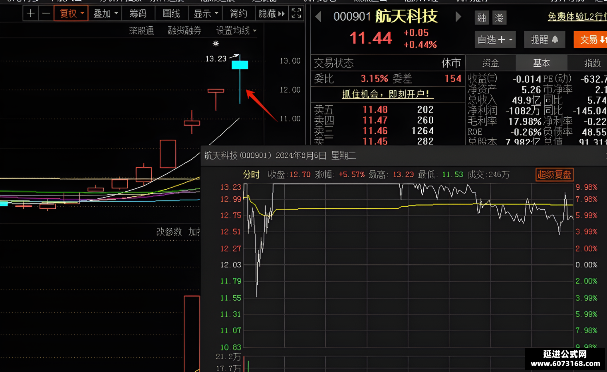Go to next stock with right arrow

coord(458,17)
